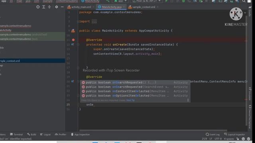
Task: Click the sad face icon in status bar
Action: pos(249,139)
